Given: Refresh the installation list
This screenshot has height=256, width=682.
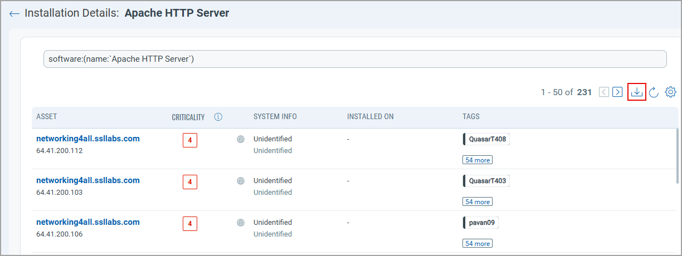Looking at the screenshot, I should click(654, 92).
